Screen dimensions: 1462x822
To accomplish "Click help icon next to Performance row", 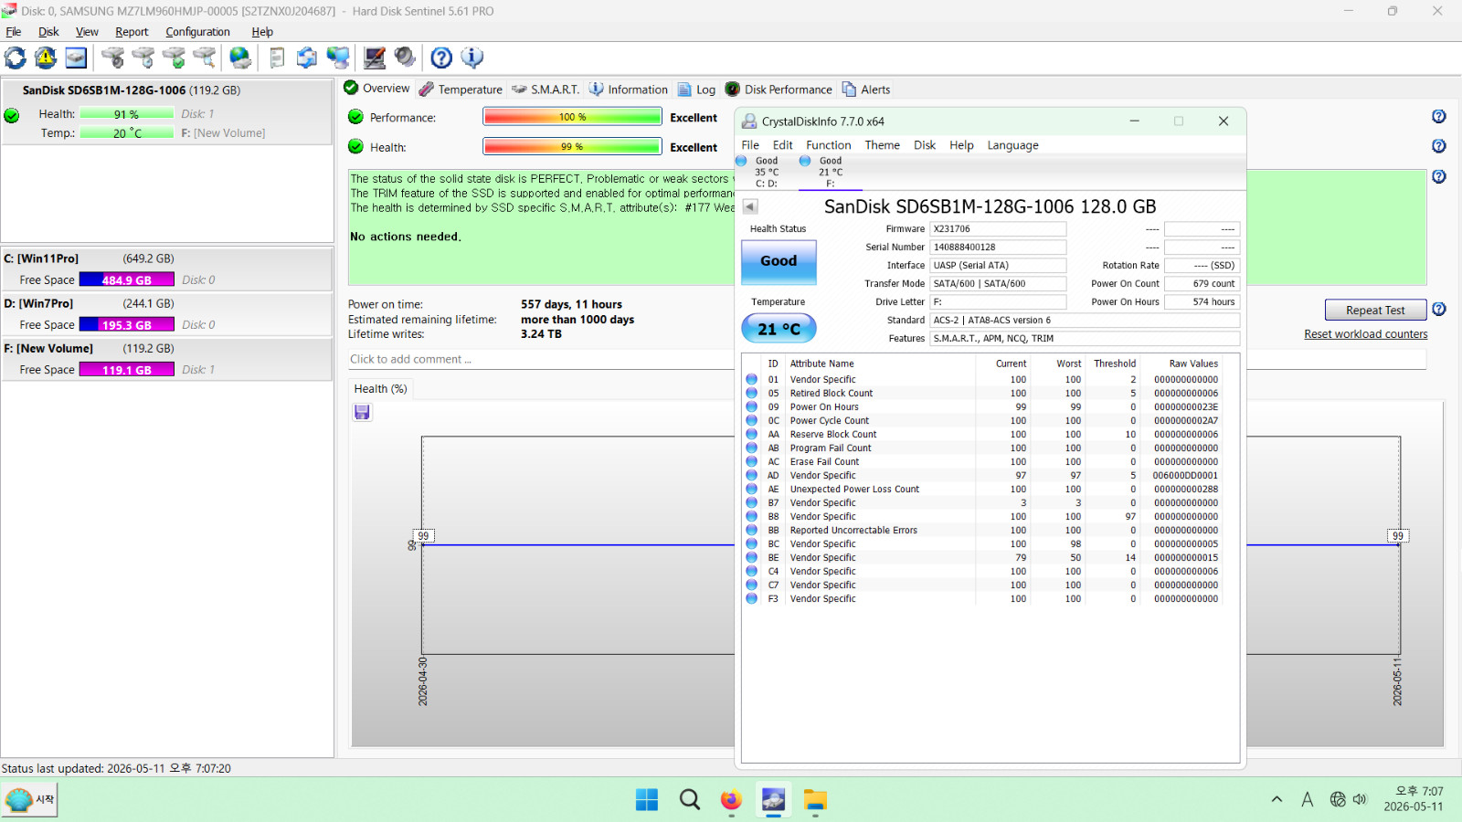I will point(1439,117).
